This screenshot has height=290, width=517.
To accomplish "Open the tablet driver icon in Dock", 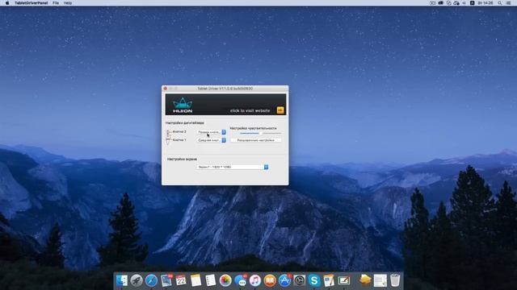I will click(343, 280).
